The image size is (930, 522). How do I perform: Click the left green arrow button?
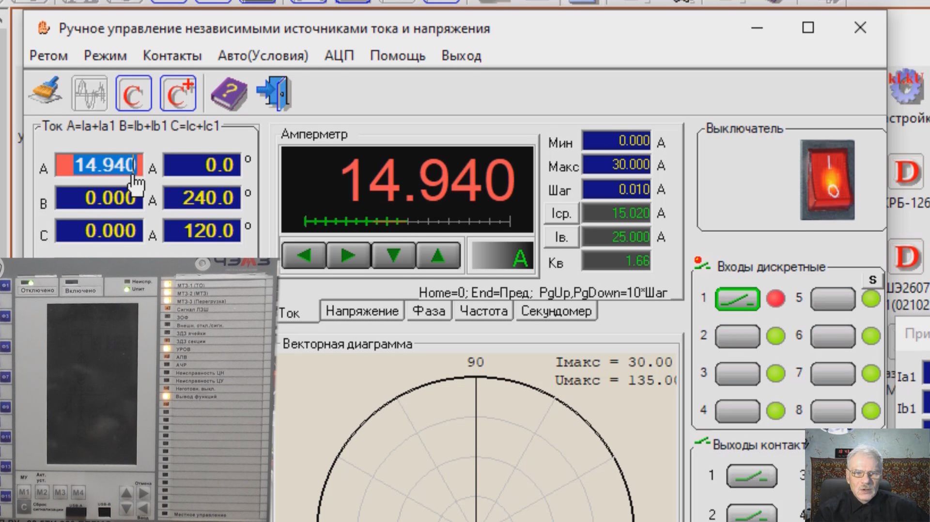(304, 255)
